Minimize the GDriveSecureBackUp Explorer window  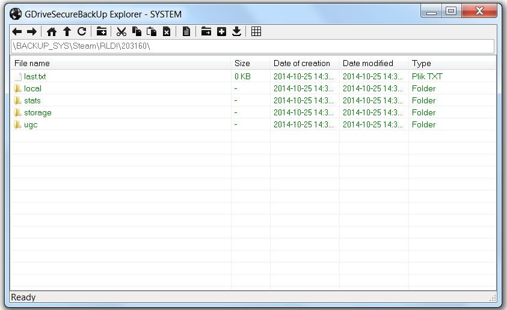coord(431,11)
